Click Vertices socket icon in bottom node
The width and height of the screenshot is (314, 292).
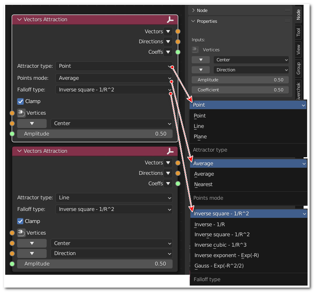coord(21,233)
